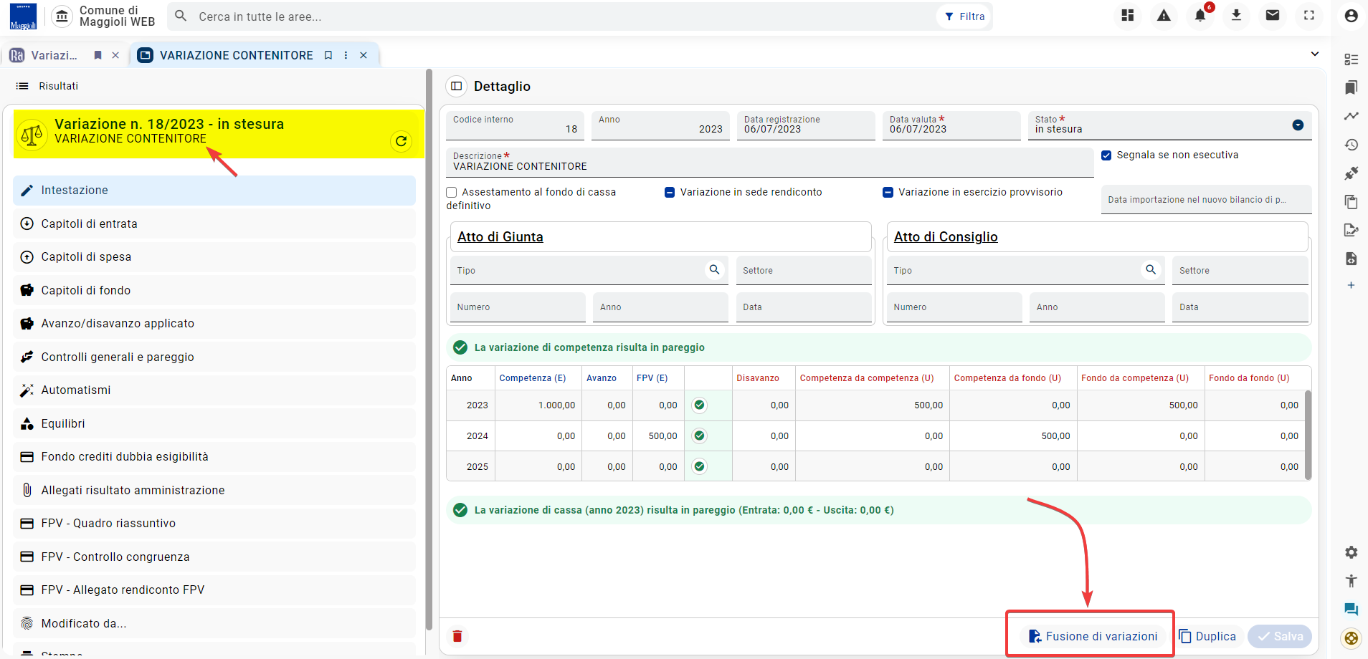
Task: Open the dashboard grid icon in header
Action: point(1128,16)
